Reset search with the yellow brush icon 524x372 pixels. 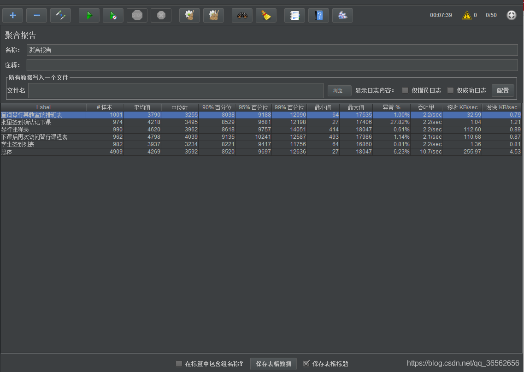(266, 15)
